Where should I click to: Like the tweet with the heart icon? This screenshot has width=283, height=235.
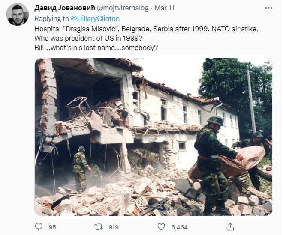(162, 227)
